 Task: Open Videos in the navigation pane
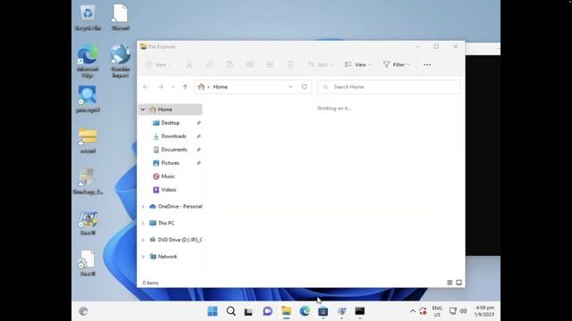tap(169, 190)
